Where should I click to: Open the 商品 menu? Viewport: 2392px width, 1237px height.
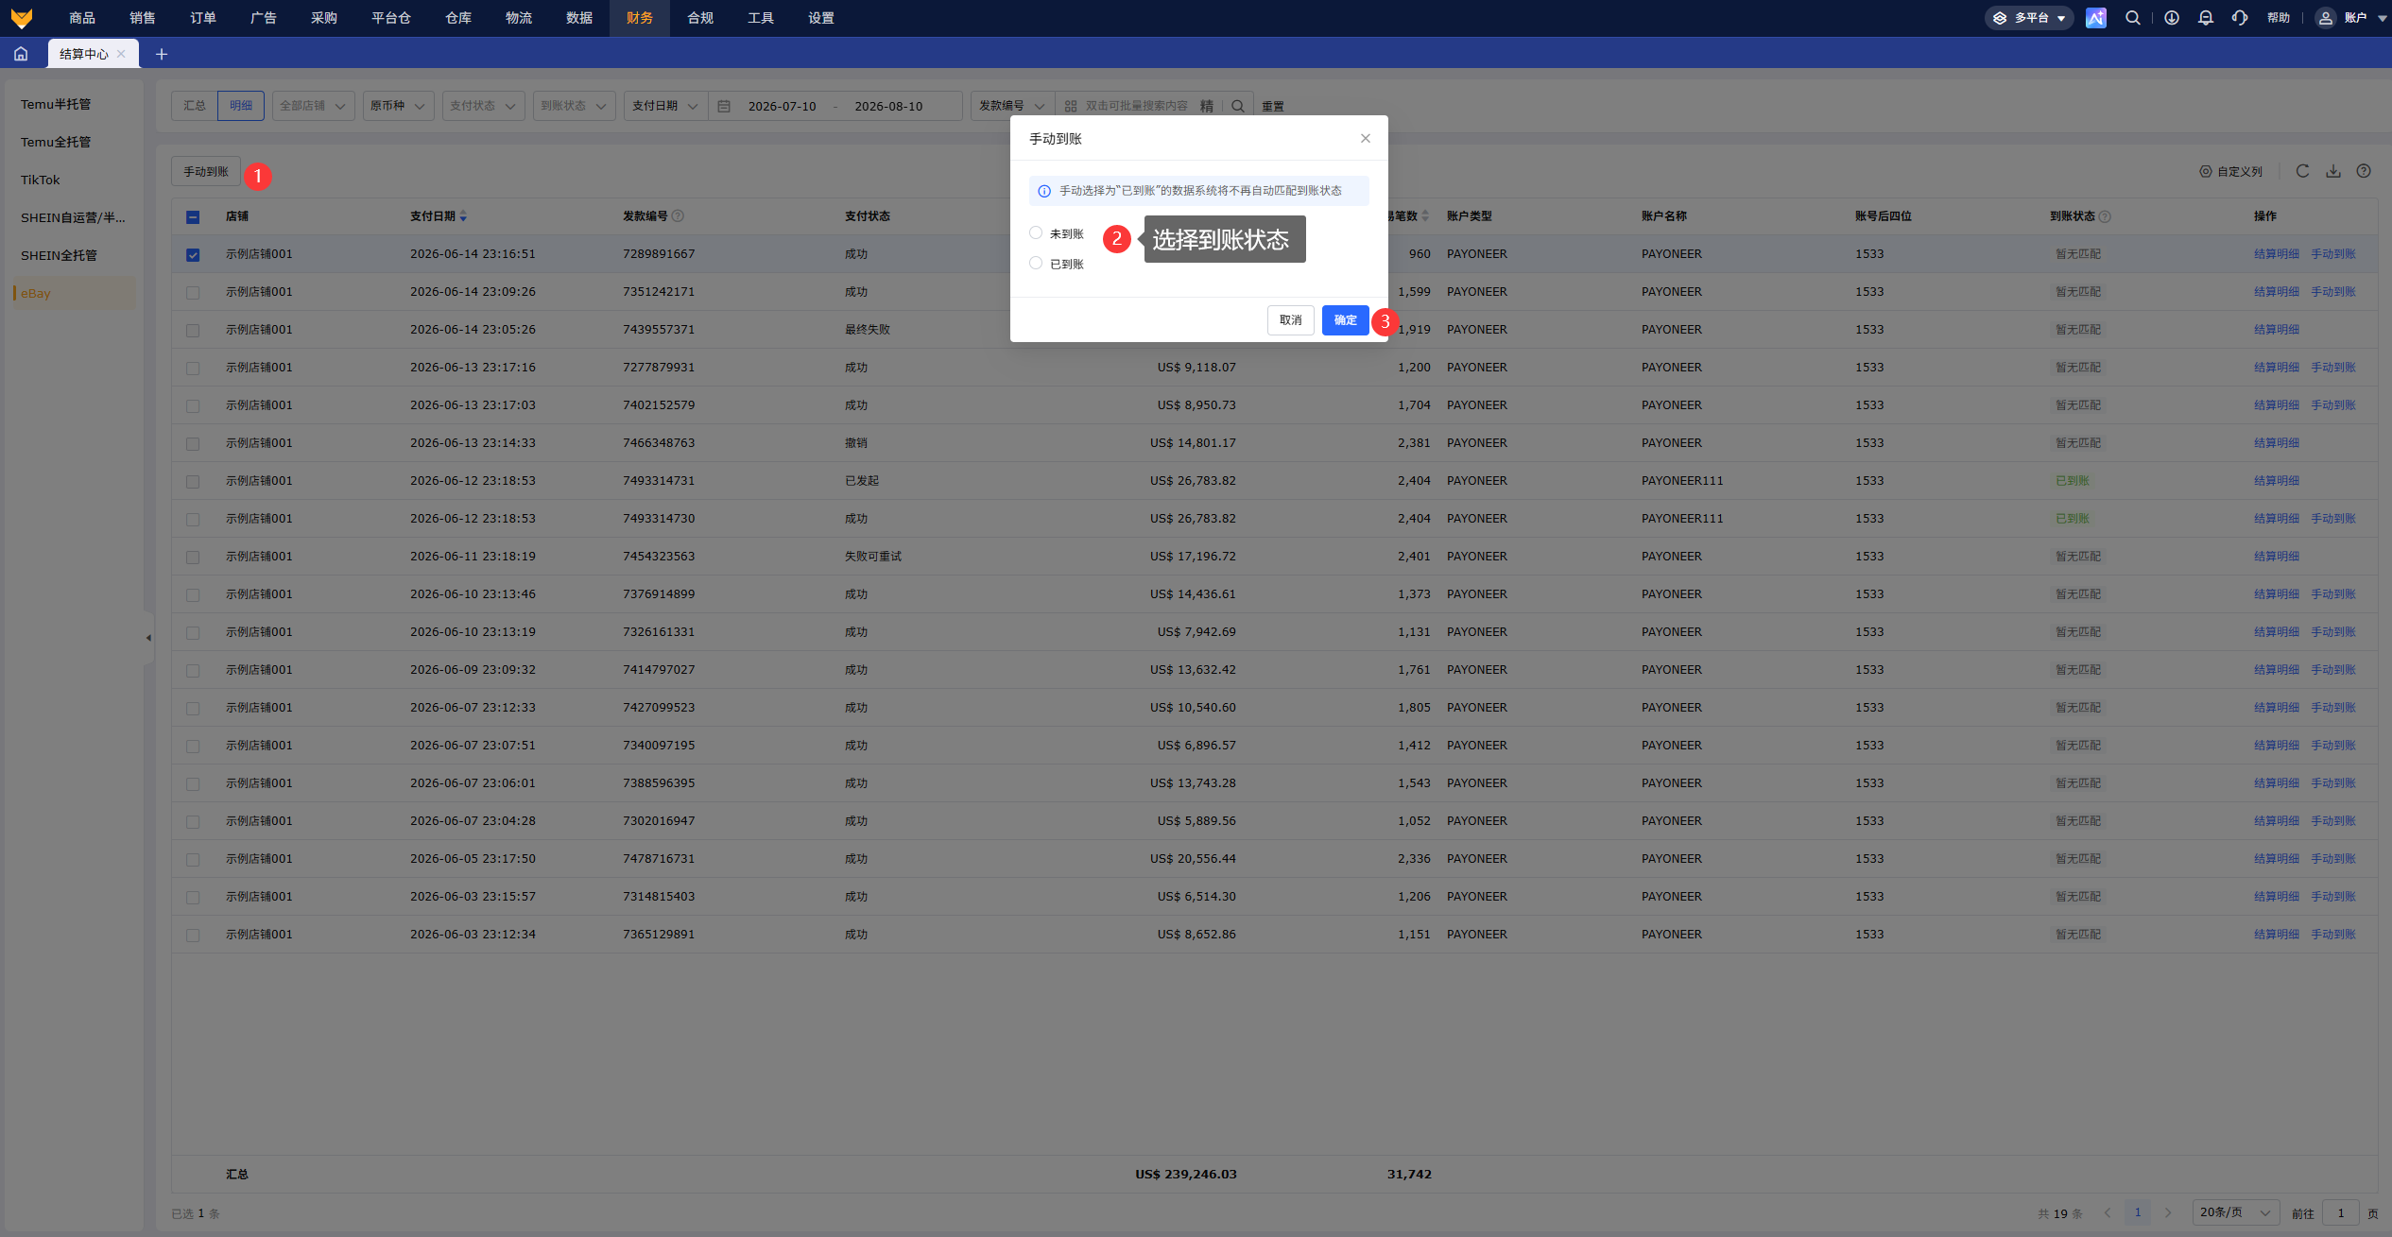82,18
